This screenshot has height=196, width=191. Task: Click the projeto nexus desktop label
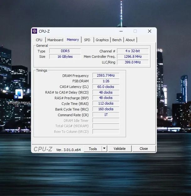point(19,102)
